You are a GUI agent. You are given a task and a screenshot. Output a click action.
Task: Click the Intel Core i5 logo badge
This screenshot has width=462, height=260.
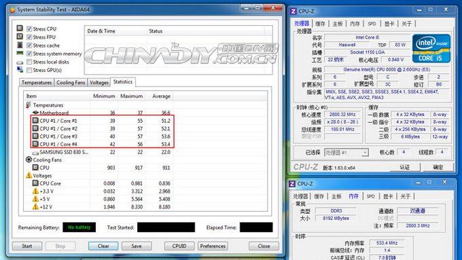pyautogui.click(x=431, y=48)
